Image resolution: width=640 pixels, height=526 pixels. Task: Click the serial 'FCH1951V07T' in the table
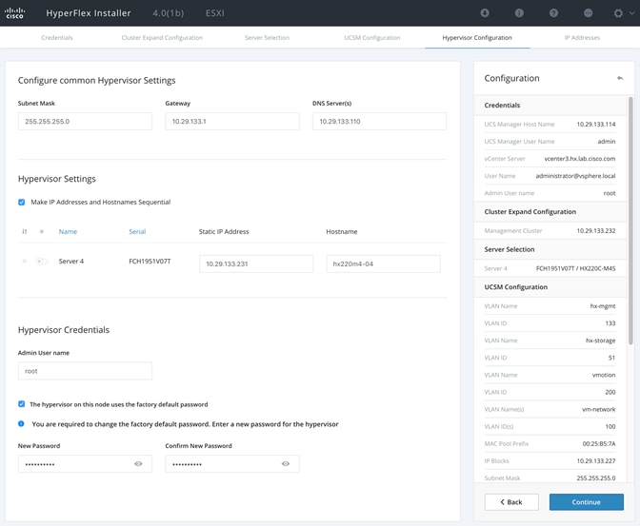[150, 262]
